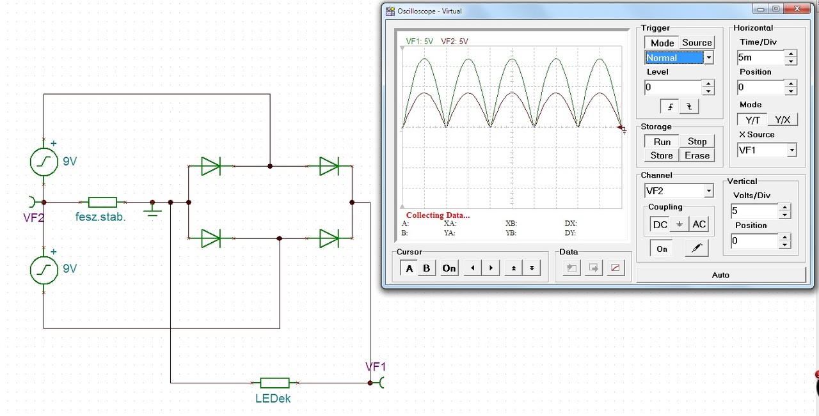
Task: Click Time/Div input field showing 5m
Action: [x=761, y=58]
